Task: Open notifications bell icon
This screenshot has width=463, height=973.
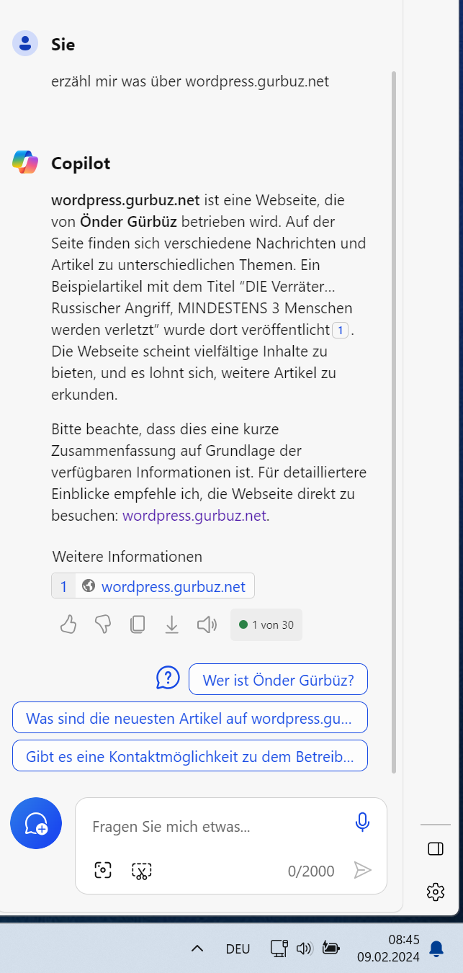Action: click(x=436, y=949)
